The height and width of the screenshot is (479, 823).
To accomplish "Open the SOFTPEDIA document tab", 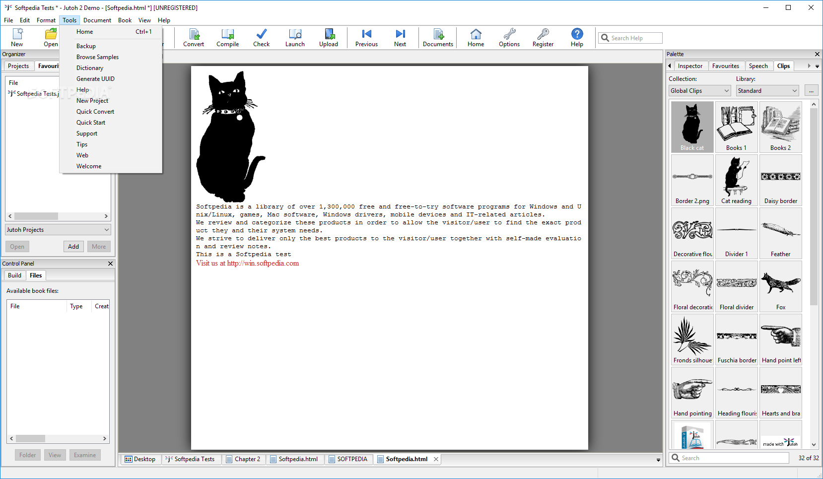I will point(348,459).
